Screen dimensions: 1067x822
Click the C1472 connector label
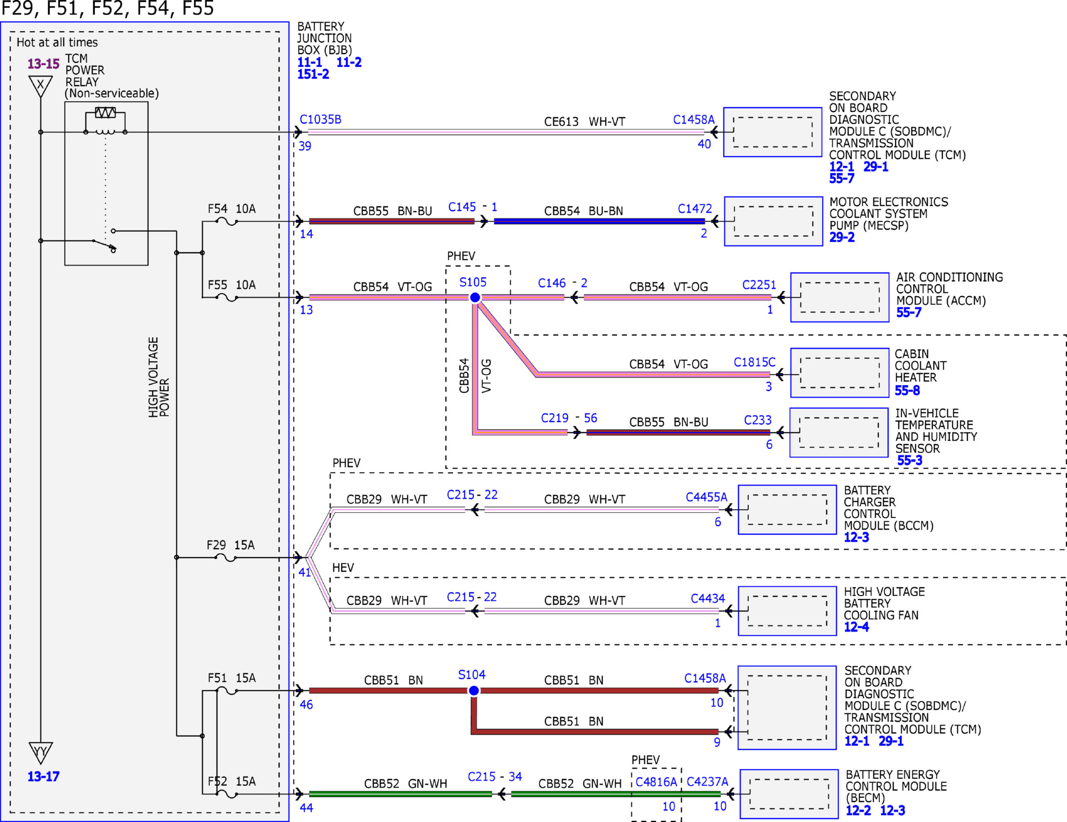pos(694,209)
